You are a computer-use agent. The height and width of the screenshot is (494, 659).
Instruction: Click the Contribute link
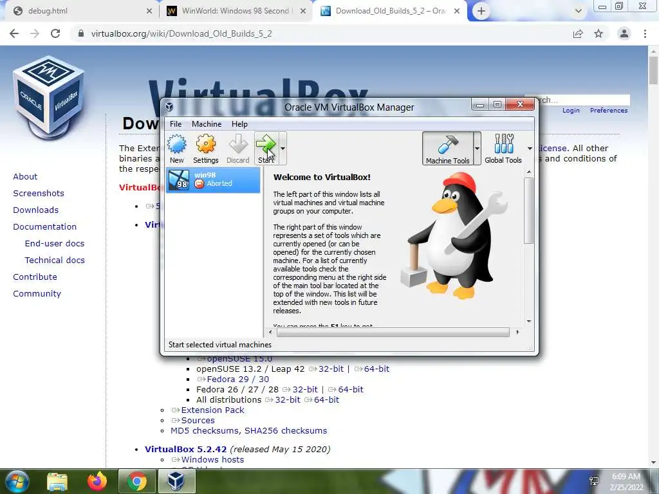[x=35, y=277]
